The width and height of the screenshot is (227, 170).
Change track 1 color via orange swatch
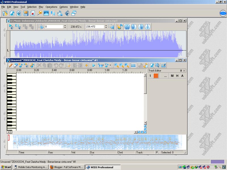pyautogui.click(x=156, y=76)
